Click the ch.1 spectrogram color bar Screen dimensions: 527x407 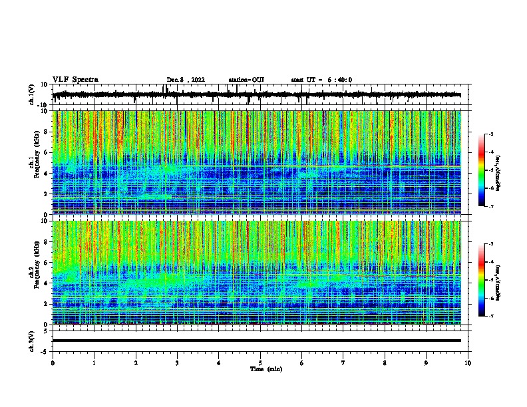click(x=481, y=170)
